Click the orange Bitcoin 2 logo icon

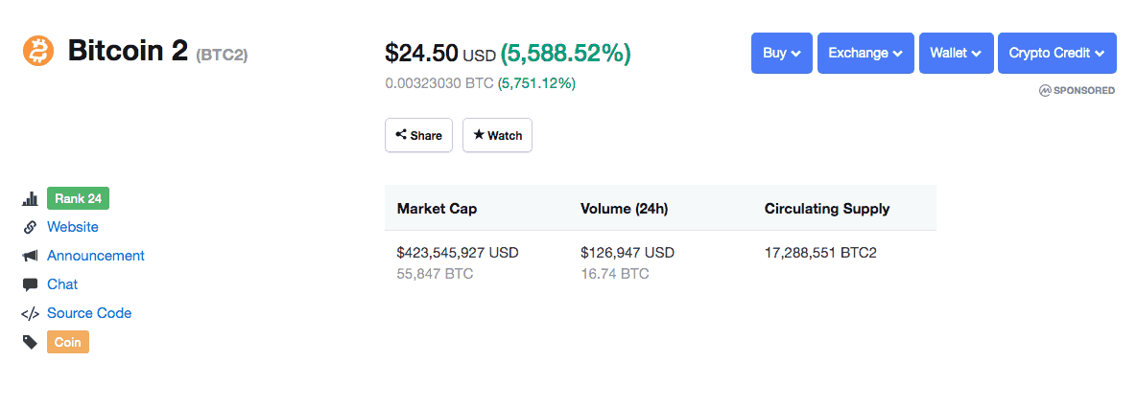(x=38, y=51)
